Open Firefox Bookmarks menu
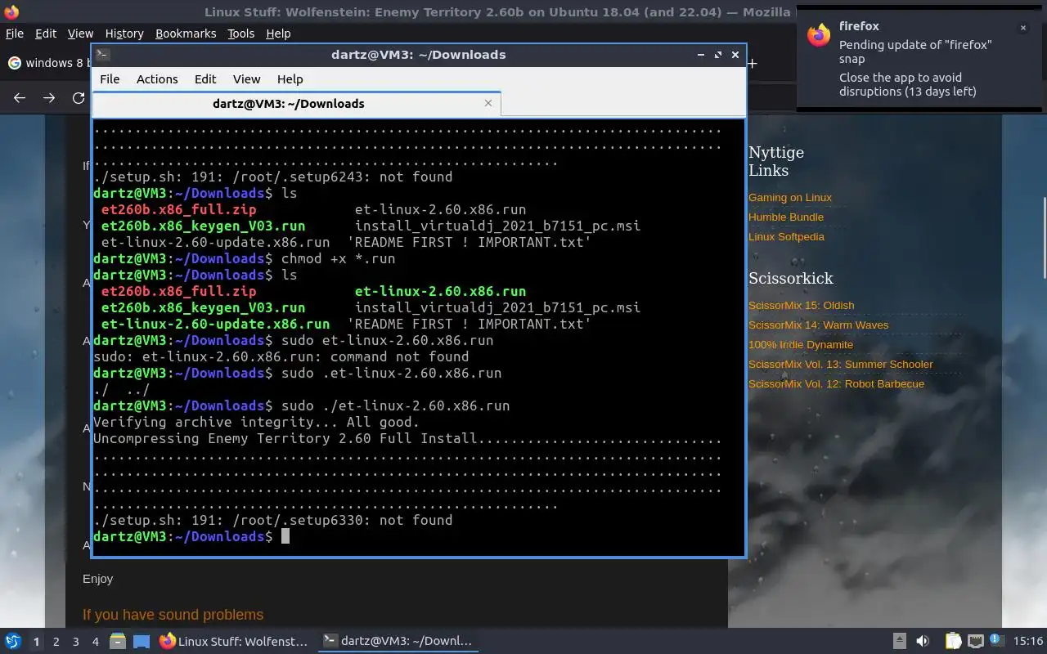Screen dimensions: 1047x654 pyautogui.click(x=186, y=34)
